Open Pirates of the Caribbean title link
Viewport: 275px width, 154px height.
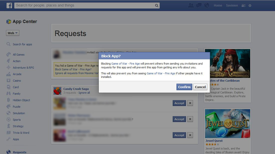click(x=225, y=81)
